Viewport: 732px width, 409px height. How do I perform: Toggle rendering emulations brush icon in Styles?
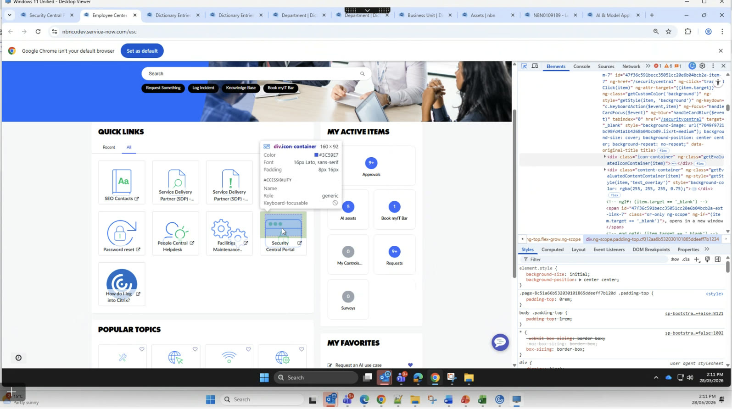(707, 260)
